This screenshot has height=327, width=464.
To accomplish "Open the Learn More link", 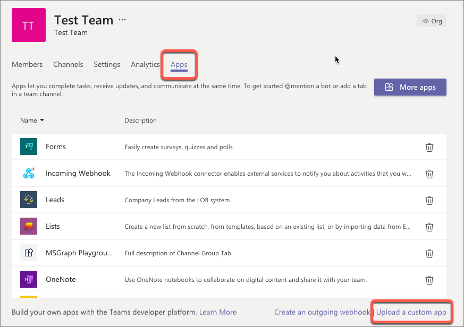I will [218, 312].
